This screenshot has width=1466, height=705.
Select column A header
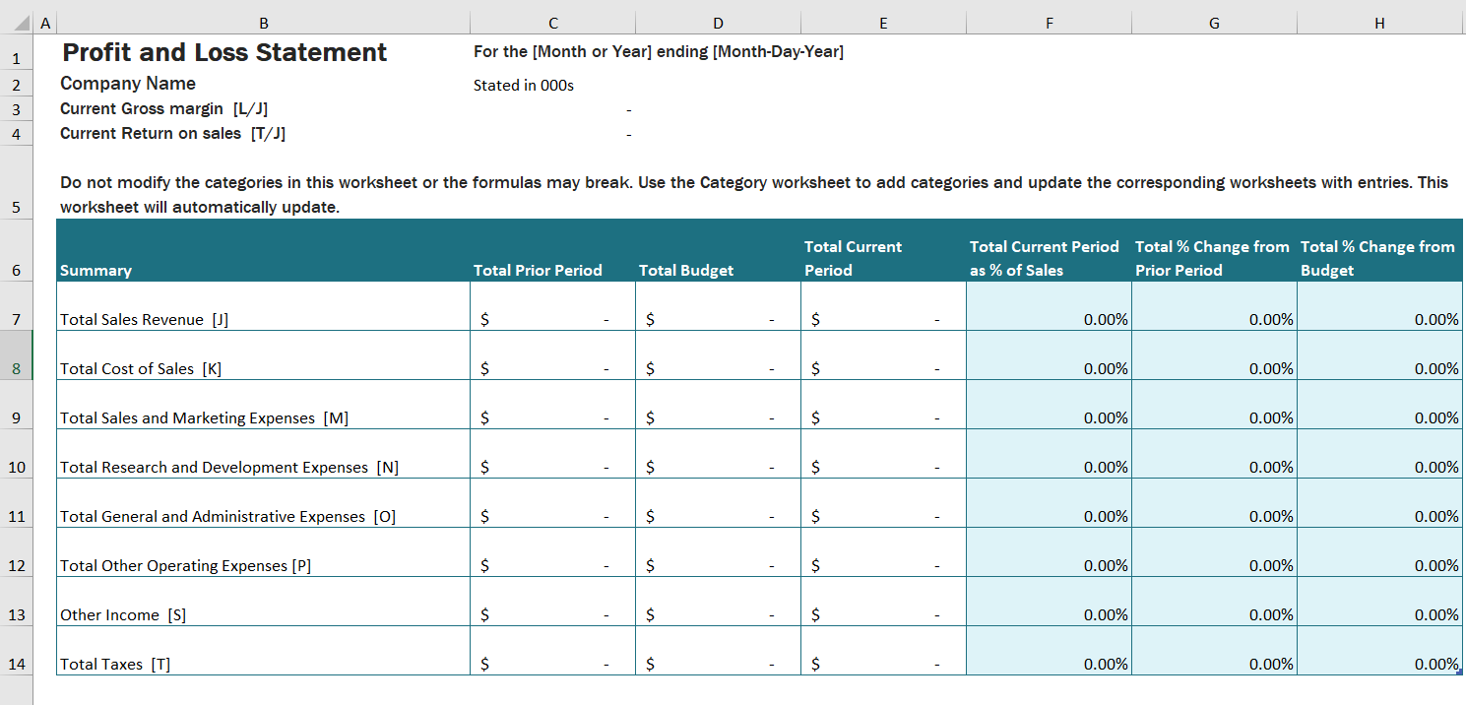pos(45,23)
